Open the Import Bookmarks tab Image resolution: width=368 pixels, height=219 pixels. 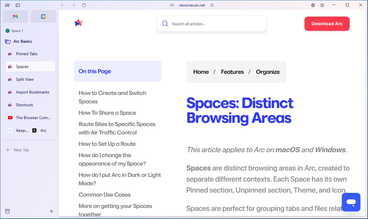click(31, 92)
